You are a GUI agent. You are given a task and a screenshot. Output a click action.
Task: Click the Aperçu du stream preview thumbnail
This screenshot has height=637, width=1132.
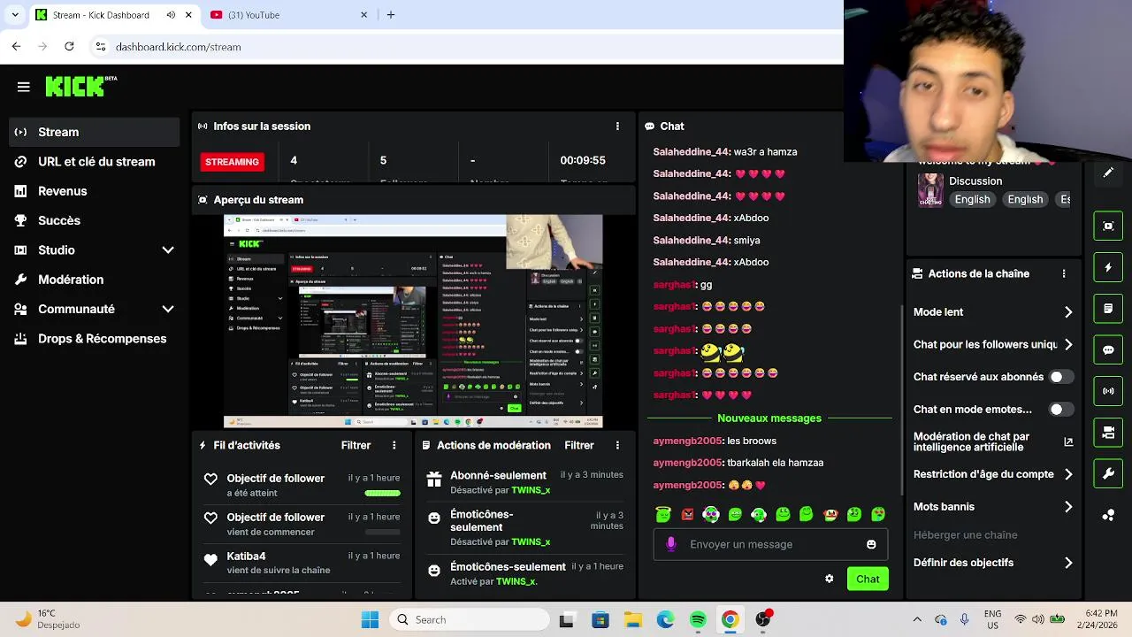pyautogui.click(x=413, y=321)
